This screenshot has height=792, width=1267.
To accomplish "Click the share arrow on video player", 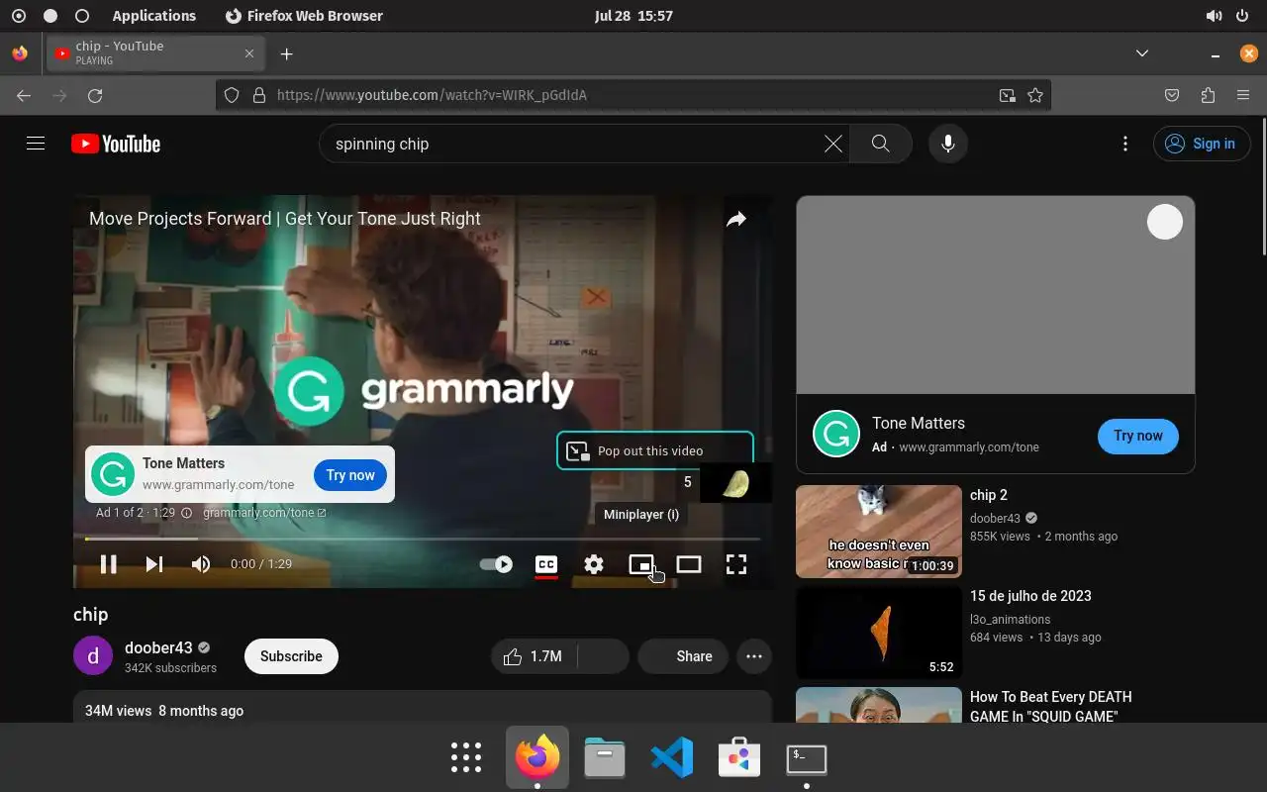I will click(x=735, y=220).
